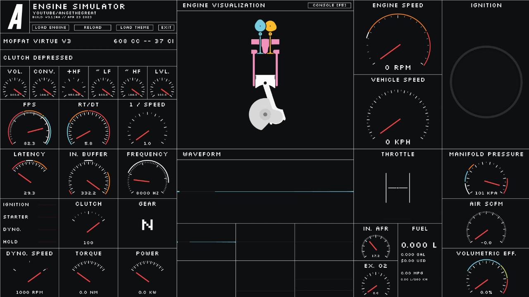Open the Console [F5] panel
Screen dimensions: 529x297
(x=329, y=5)
